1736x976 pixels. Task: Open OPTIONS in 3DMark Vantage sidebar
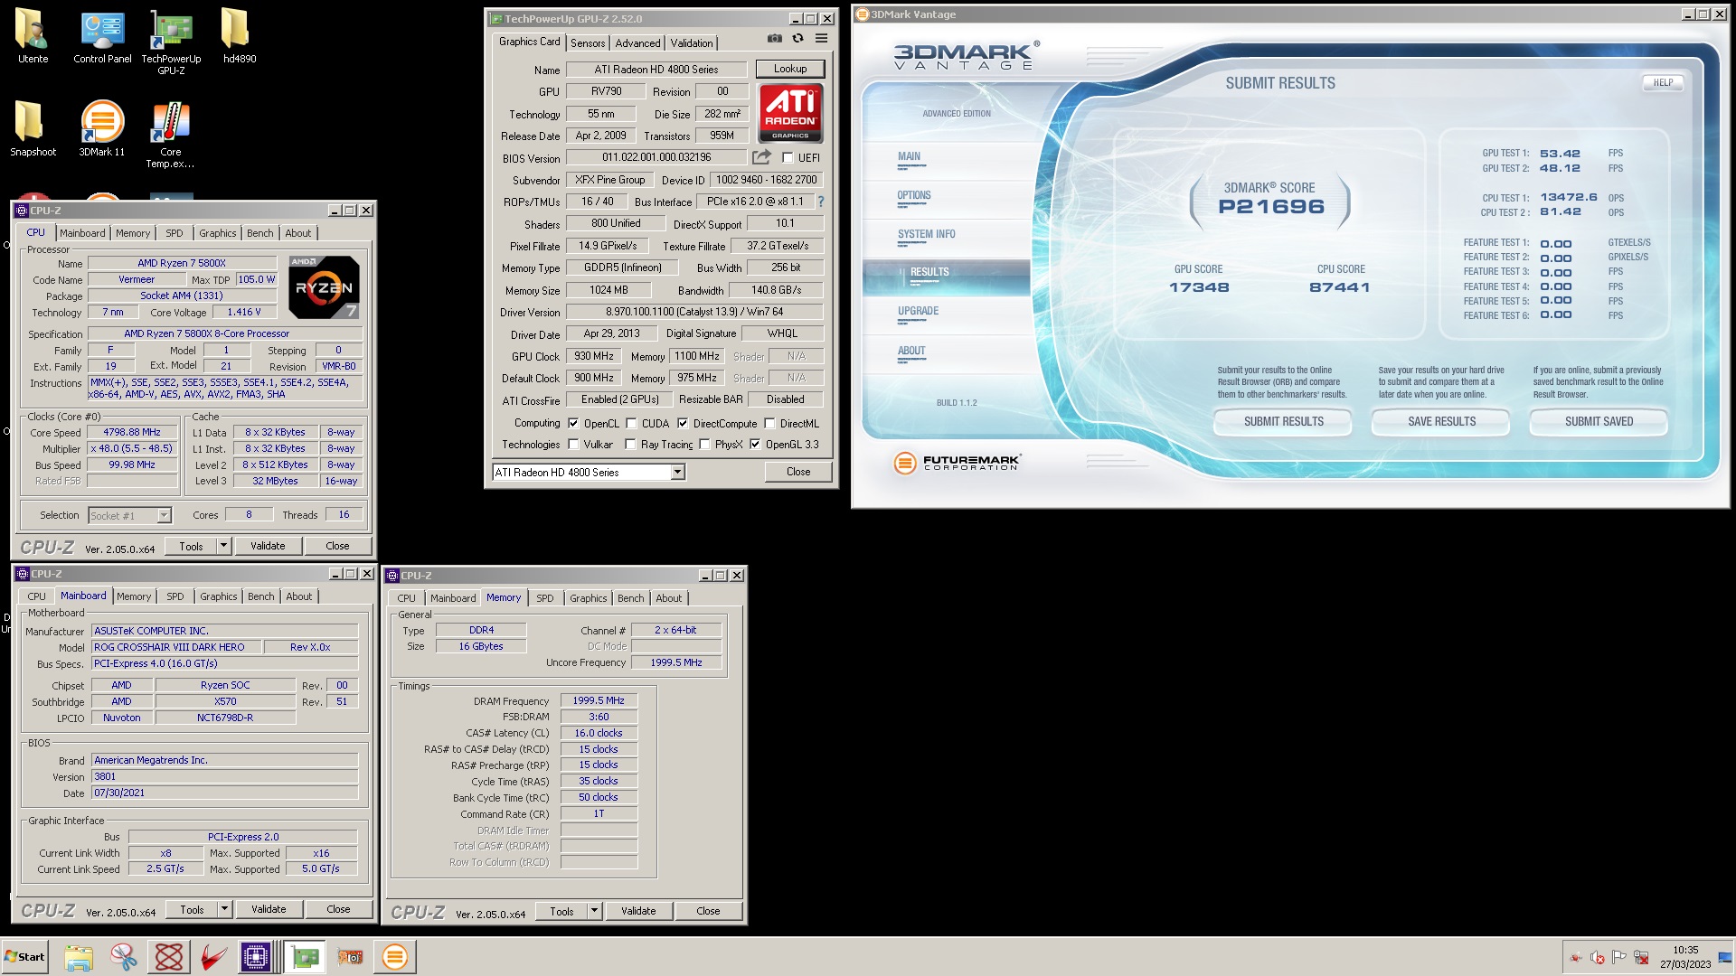[x=913, y=196]
